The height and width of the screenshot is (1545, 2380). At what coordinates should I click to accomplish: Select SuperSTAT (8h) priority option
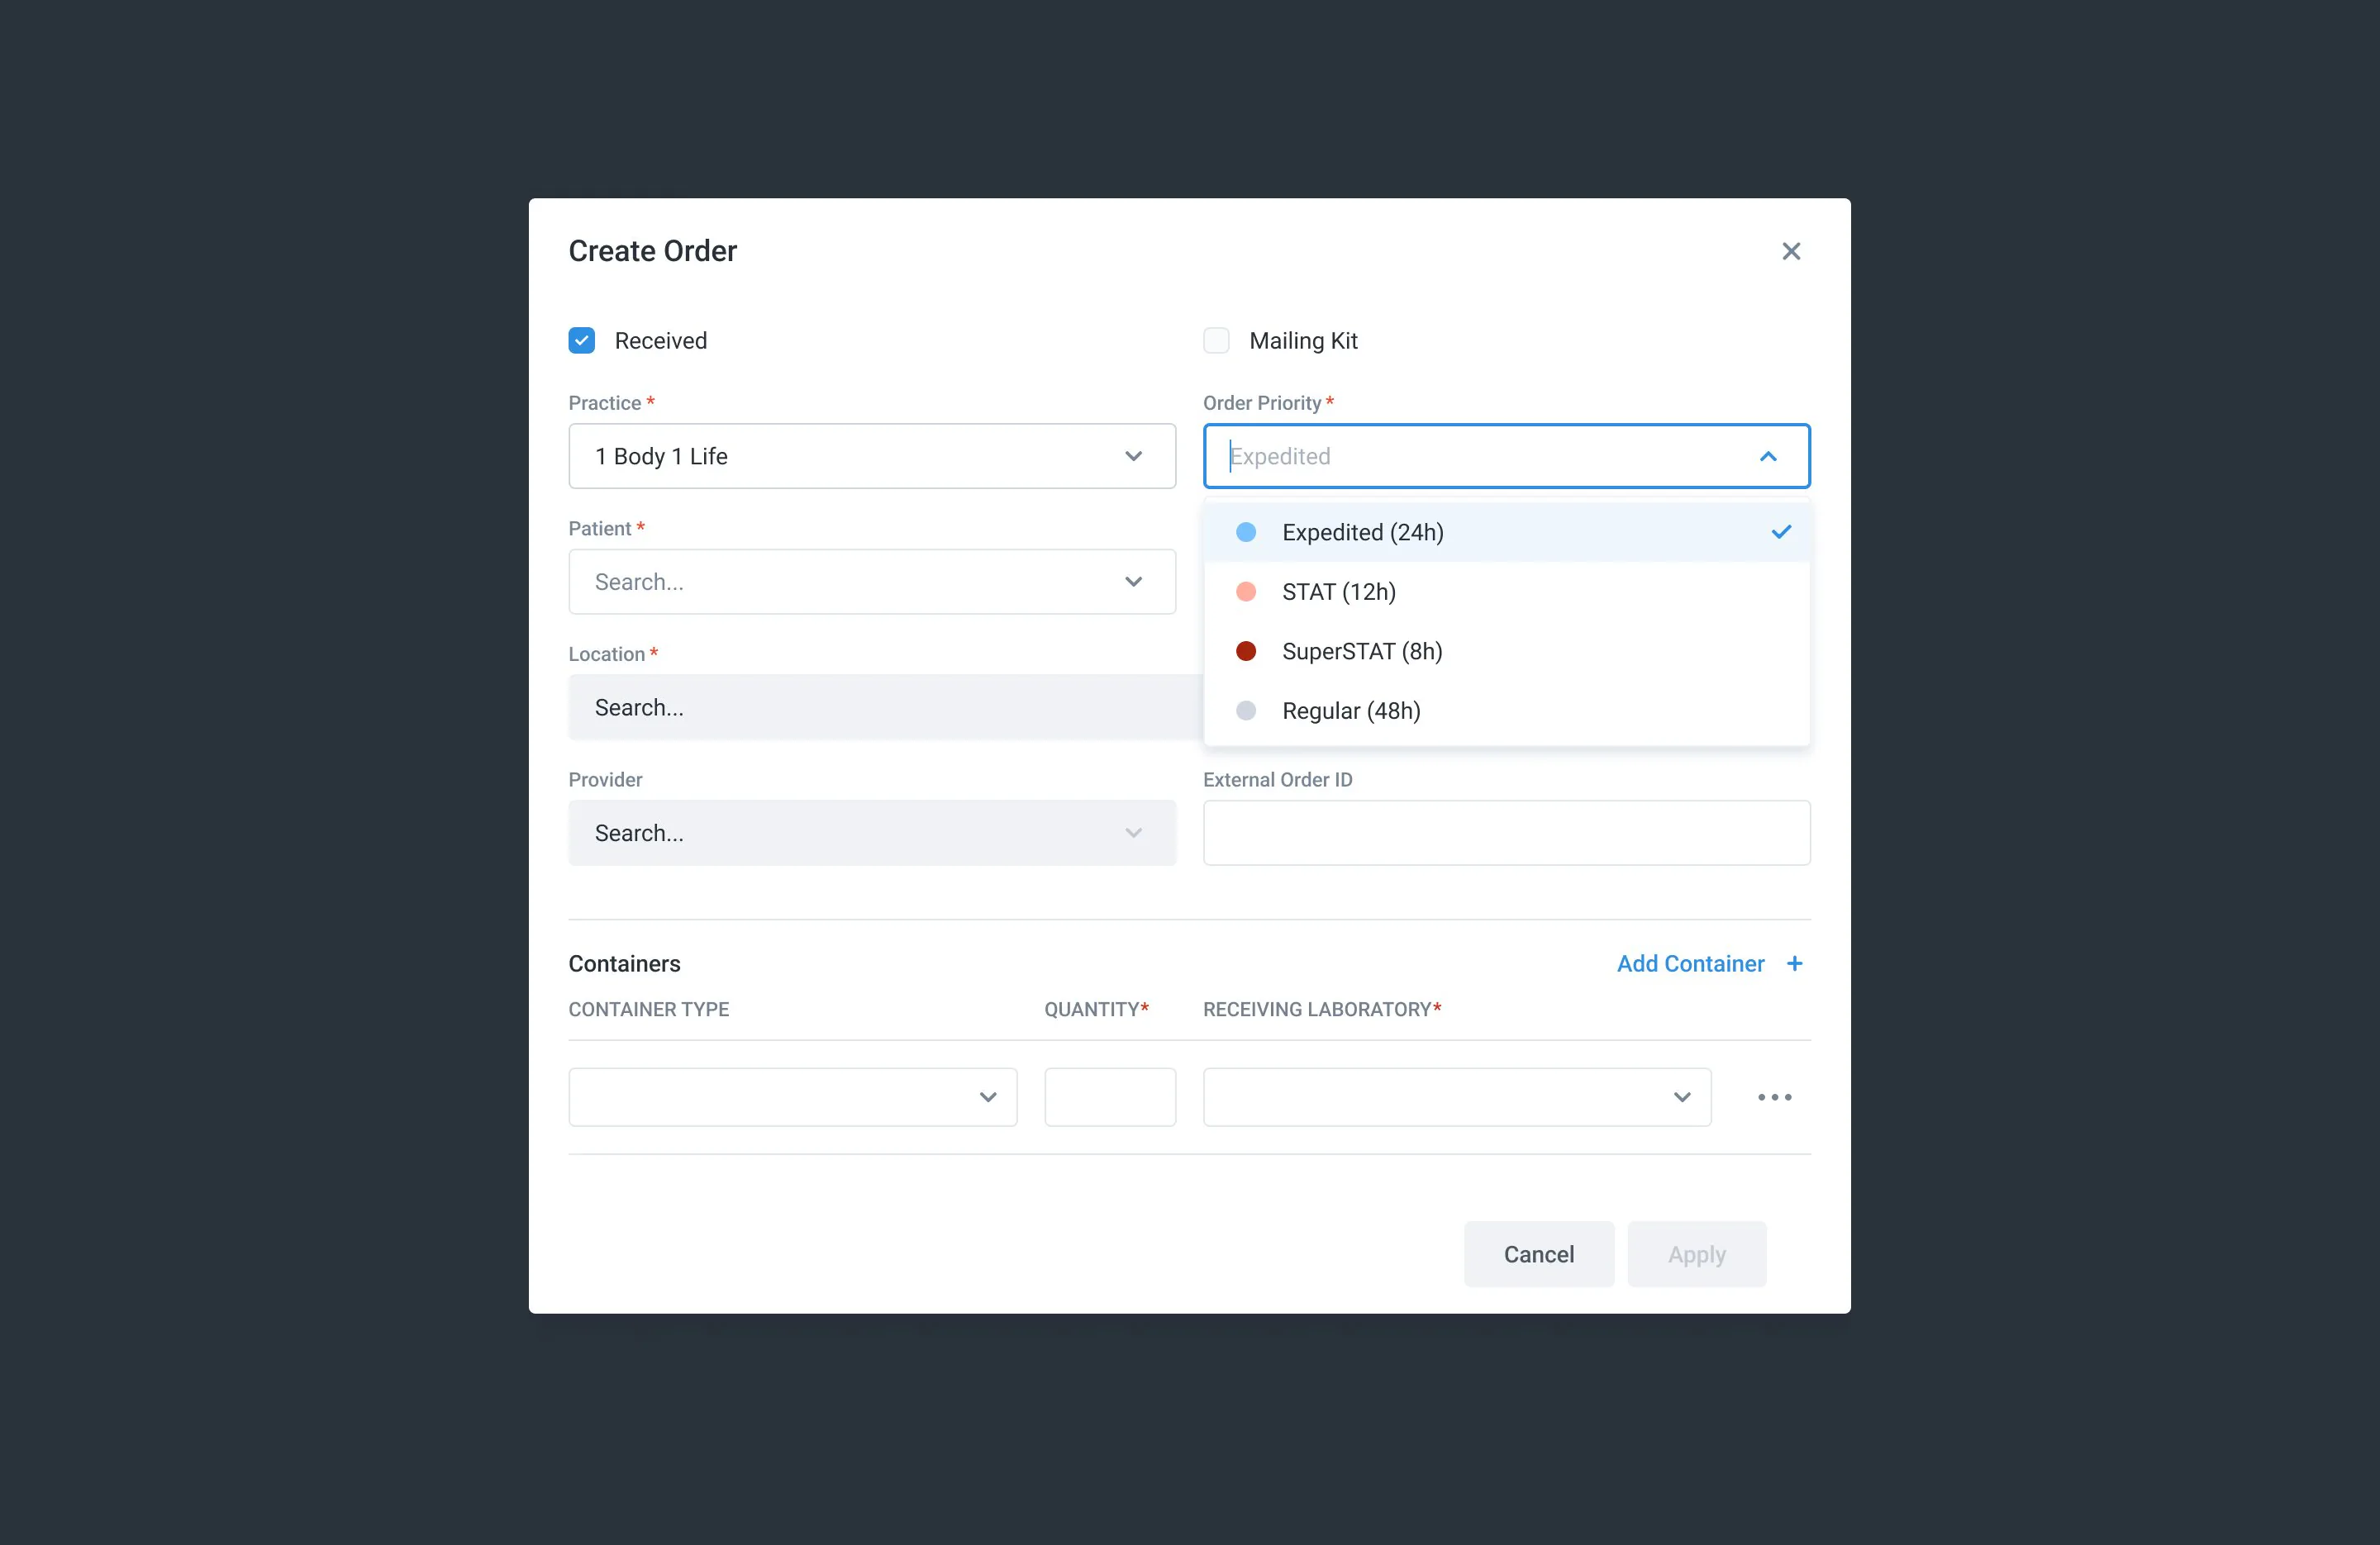[1507, 651]
